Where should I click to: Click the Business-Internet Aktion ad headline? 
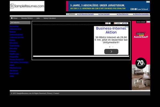[111, 30]
